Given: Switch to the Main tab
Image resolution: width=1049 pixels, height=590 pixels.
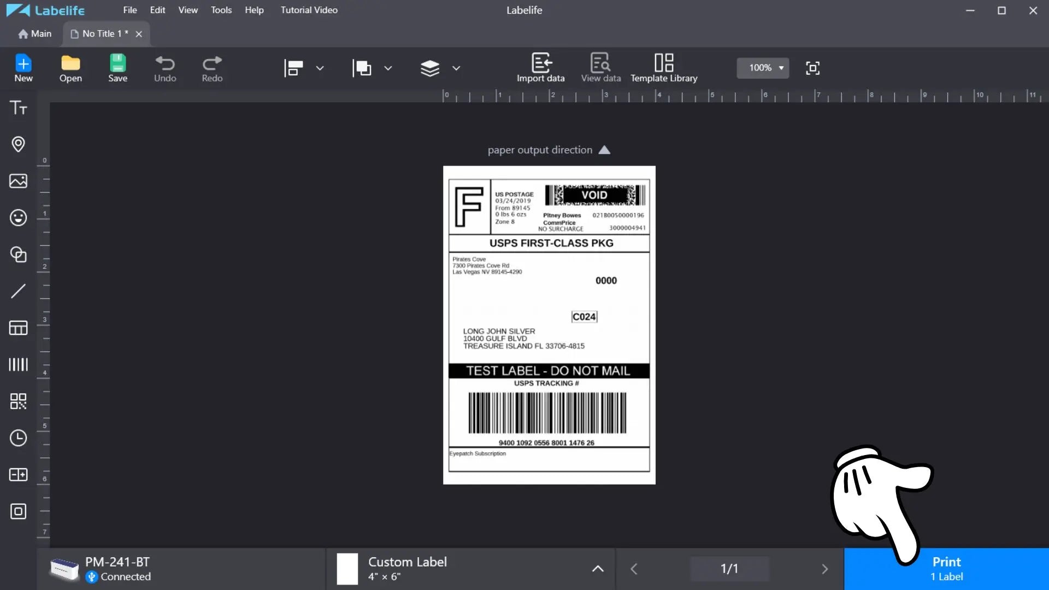Looking at the screenshot, I should (x=34, y=34).
